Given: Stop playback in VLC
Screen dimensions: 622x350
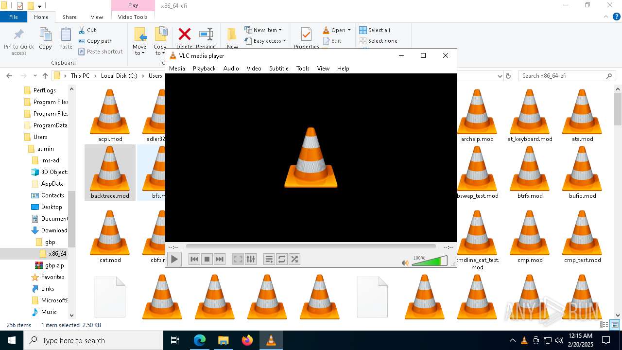Looking at the screenshot, I should [x=207, y=259].
